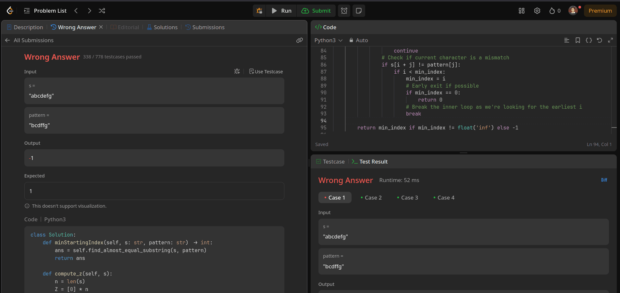Open the notes sticky icon
This screenshot has height=293, width=620.
pos(359,11)
